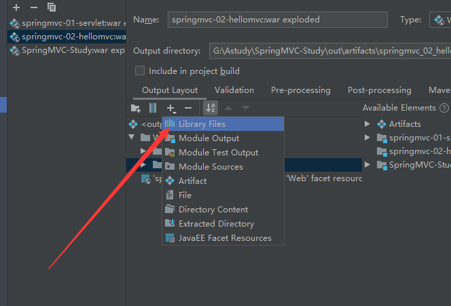Screen dimensions: 451x306
Task: Click Module Sources folder icon in menu
Action: click(170, 166)
